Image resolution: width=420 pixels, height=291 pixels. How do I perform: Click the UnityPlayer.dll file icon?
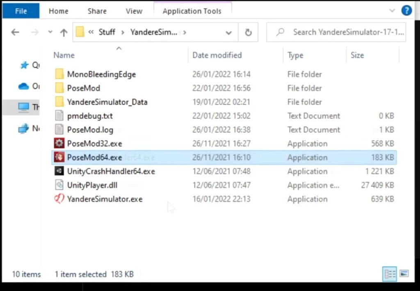59,185
